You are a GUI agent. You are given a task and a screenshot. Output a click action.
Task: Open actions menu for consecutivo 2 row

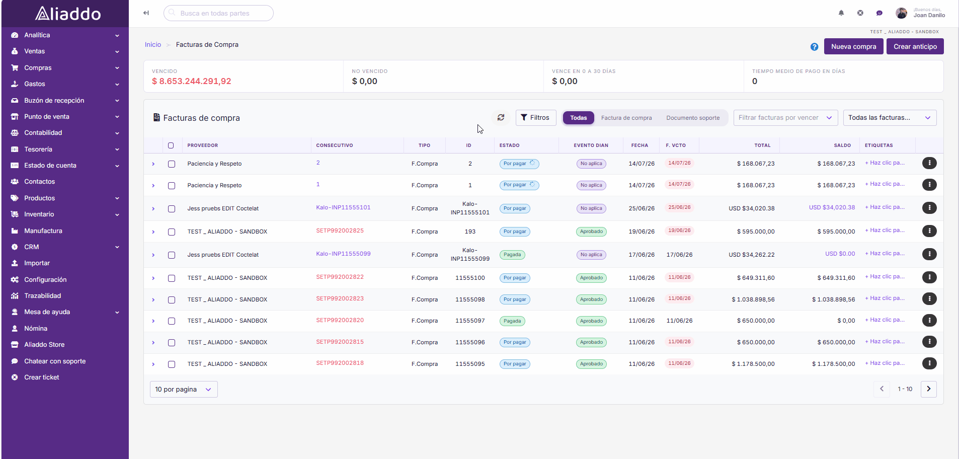(929, 163)
